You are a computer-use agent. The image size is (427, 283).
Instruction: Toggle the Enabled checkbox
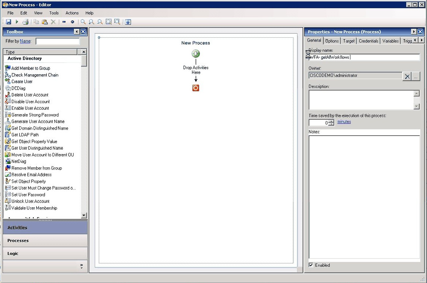tap(311, 265)
